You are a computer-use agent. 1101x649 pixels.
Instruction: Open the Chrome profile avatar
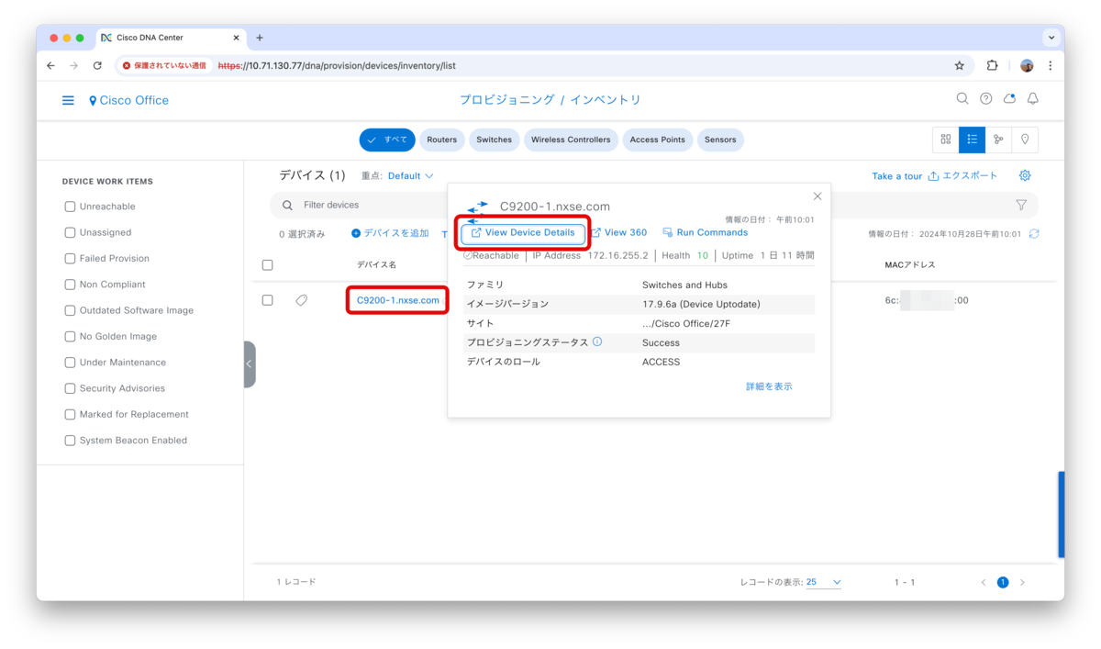[x=1027, y=66]
